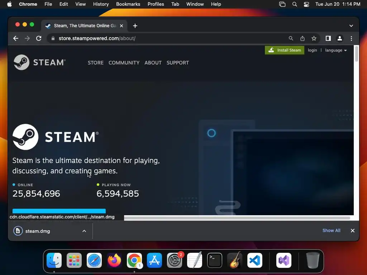Click the Stage Manager menu bar icon
367x275 pixels.
click(282, 4)
